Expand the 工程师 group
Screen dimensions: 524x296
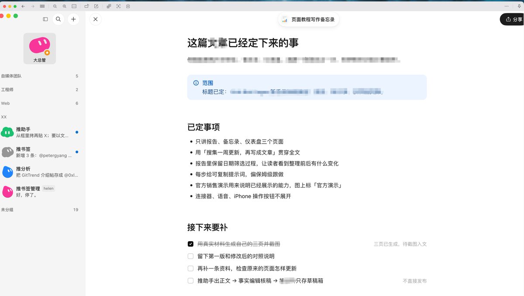pyautogui.click(x=40, y=90)
